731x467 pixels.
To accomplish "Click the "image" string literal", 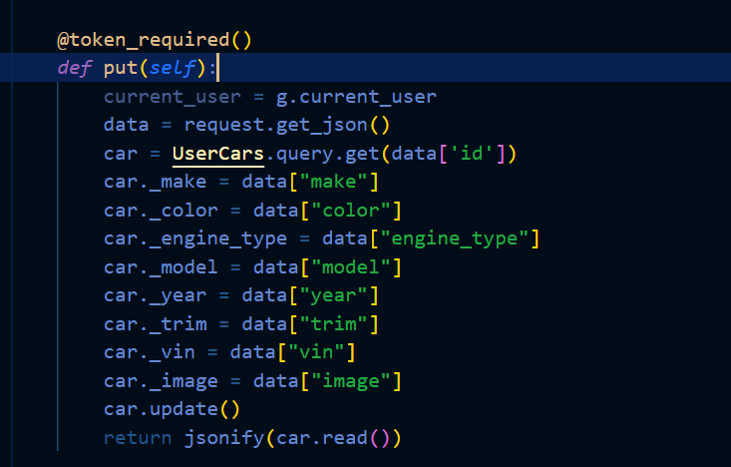I will [350, 381].
